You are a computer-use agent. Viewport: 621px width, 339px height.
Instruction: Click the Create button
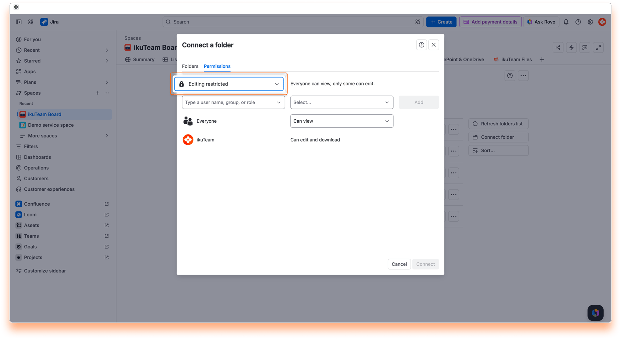pyautogui.click(x=441, y=22)
